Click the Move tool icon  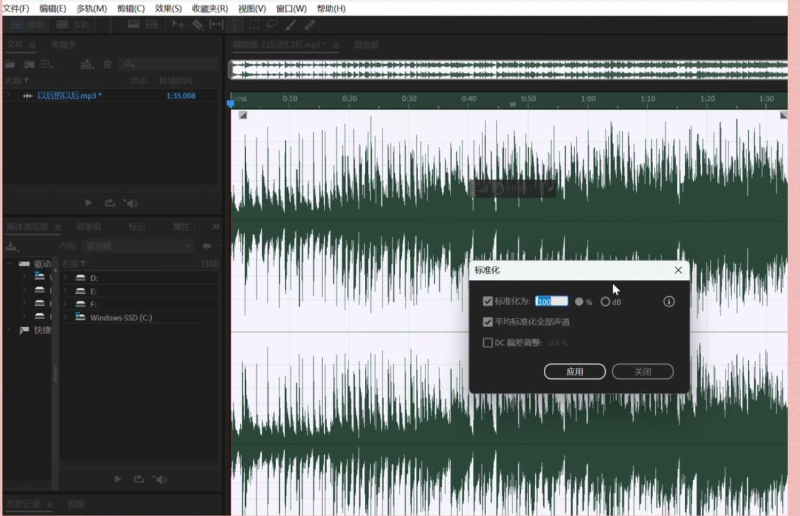coord(178,24)
